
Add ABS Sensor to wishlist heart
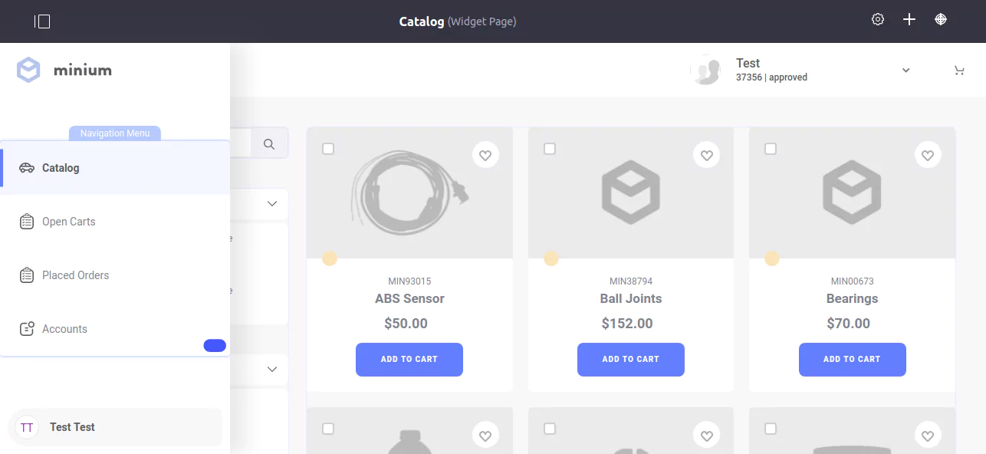[485, 155]
